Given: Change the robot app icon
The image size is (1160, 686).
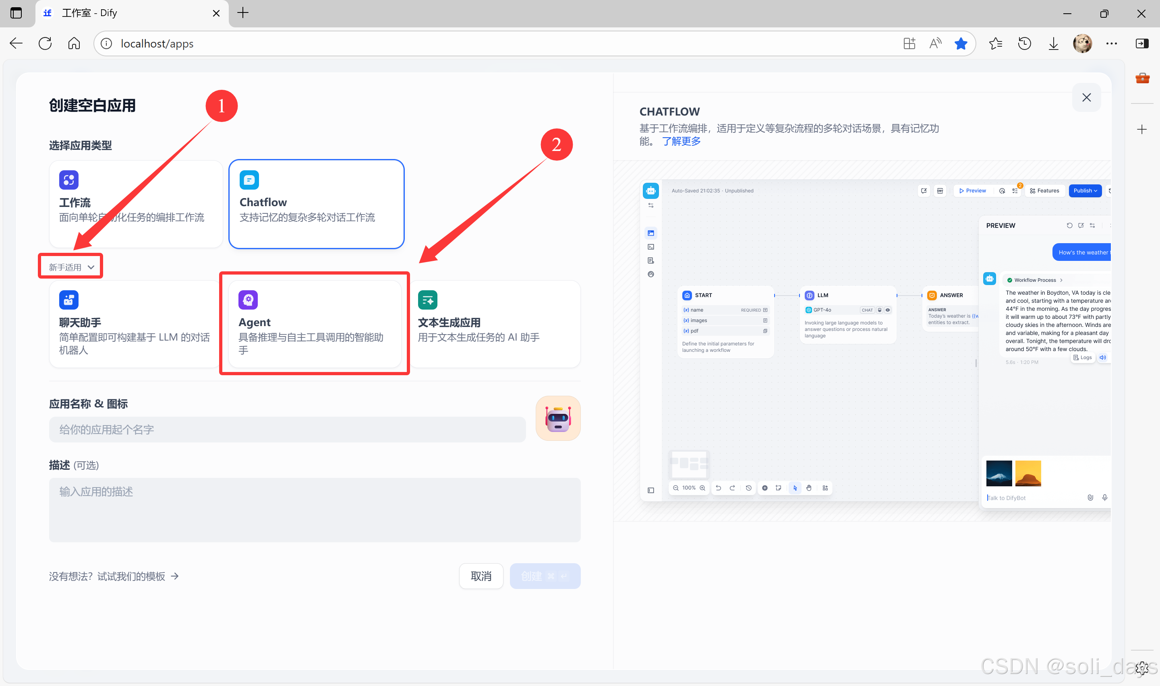Looking at the screenshot, I should click(x=558, y=418).
